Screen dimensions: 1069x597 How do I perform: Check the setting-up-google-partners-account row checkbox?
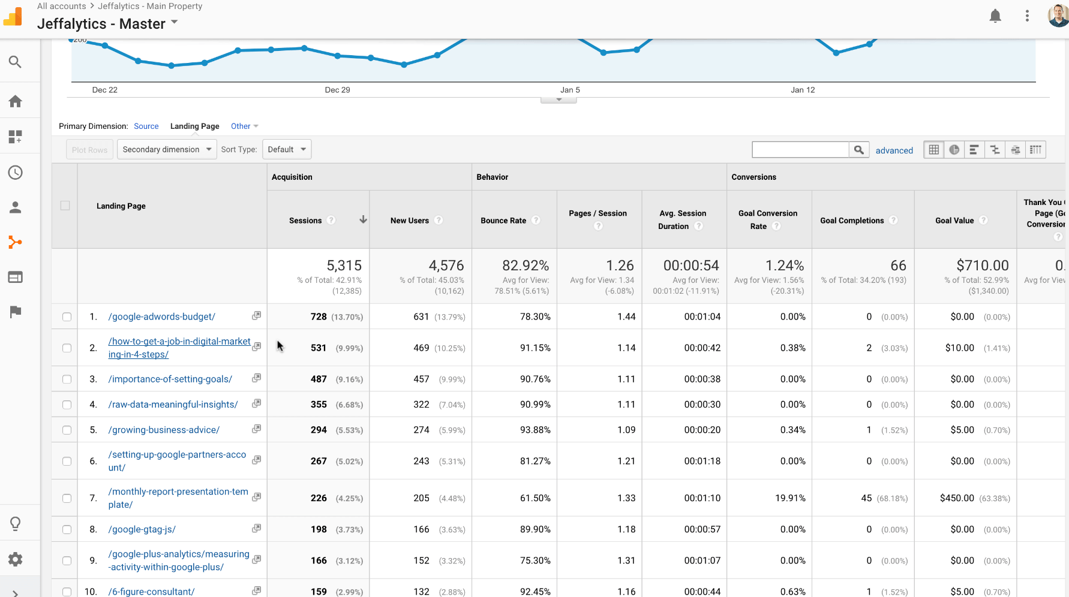pos(67,462)
